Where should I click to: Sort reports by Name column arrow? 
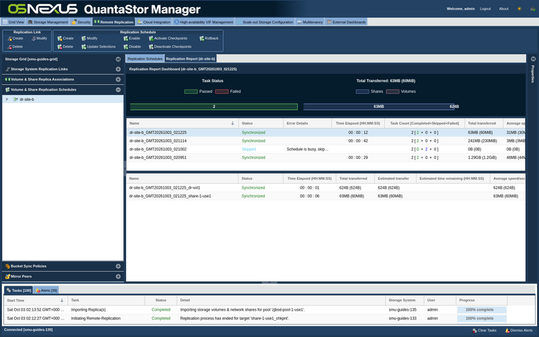coord(232,123)
